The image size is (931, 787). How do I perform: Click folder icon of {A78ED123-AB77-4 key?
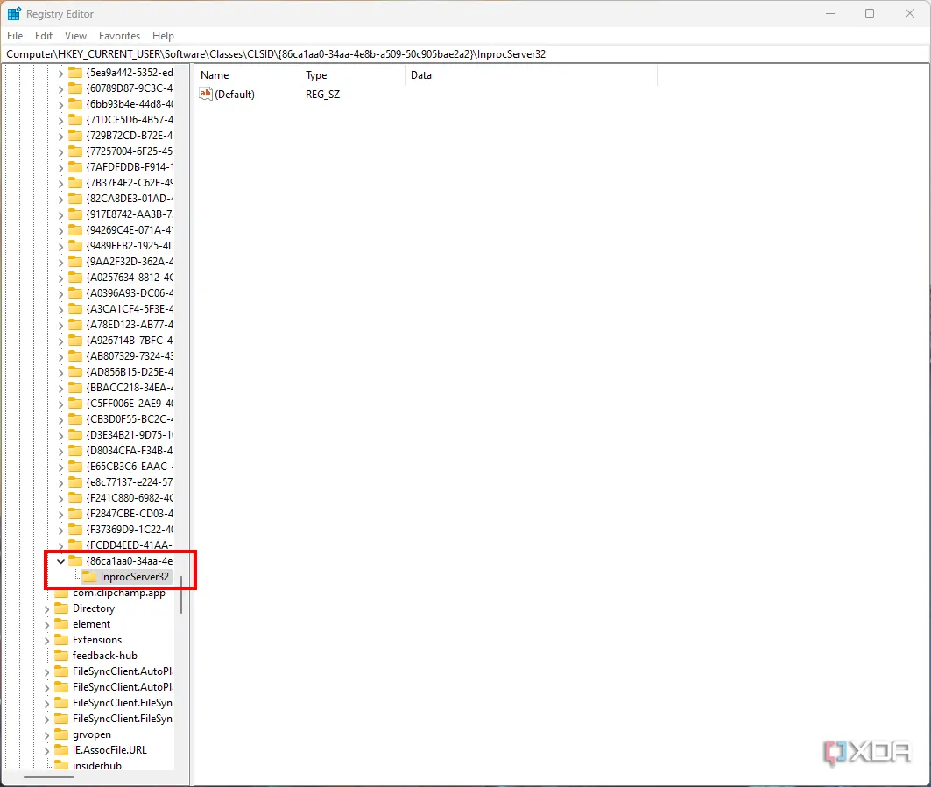coord(75,325)
